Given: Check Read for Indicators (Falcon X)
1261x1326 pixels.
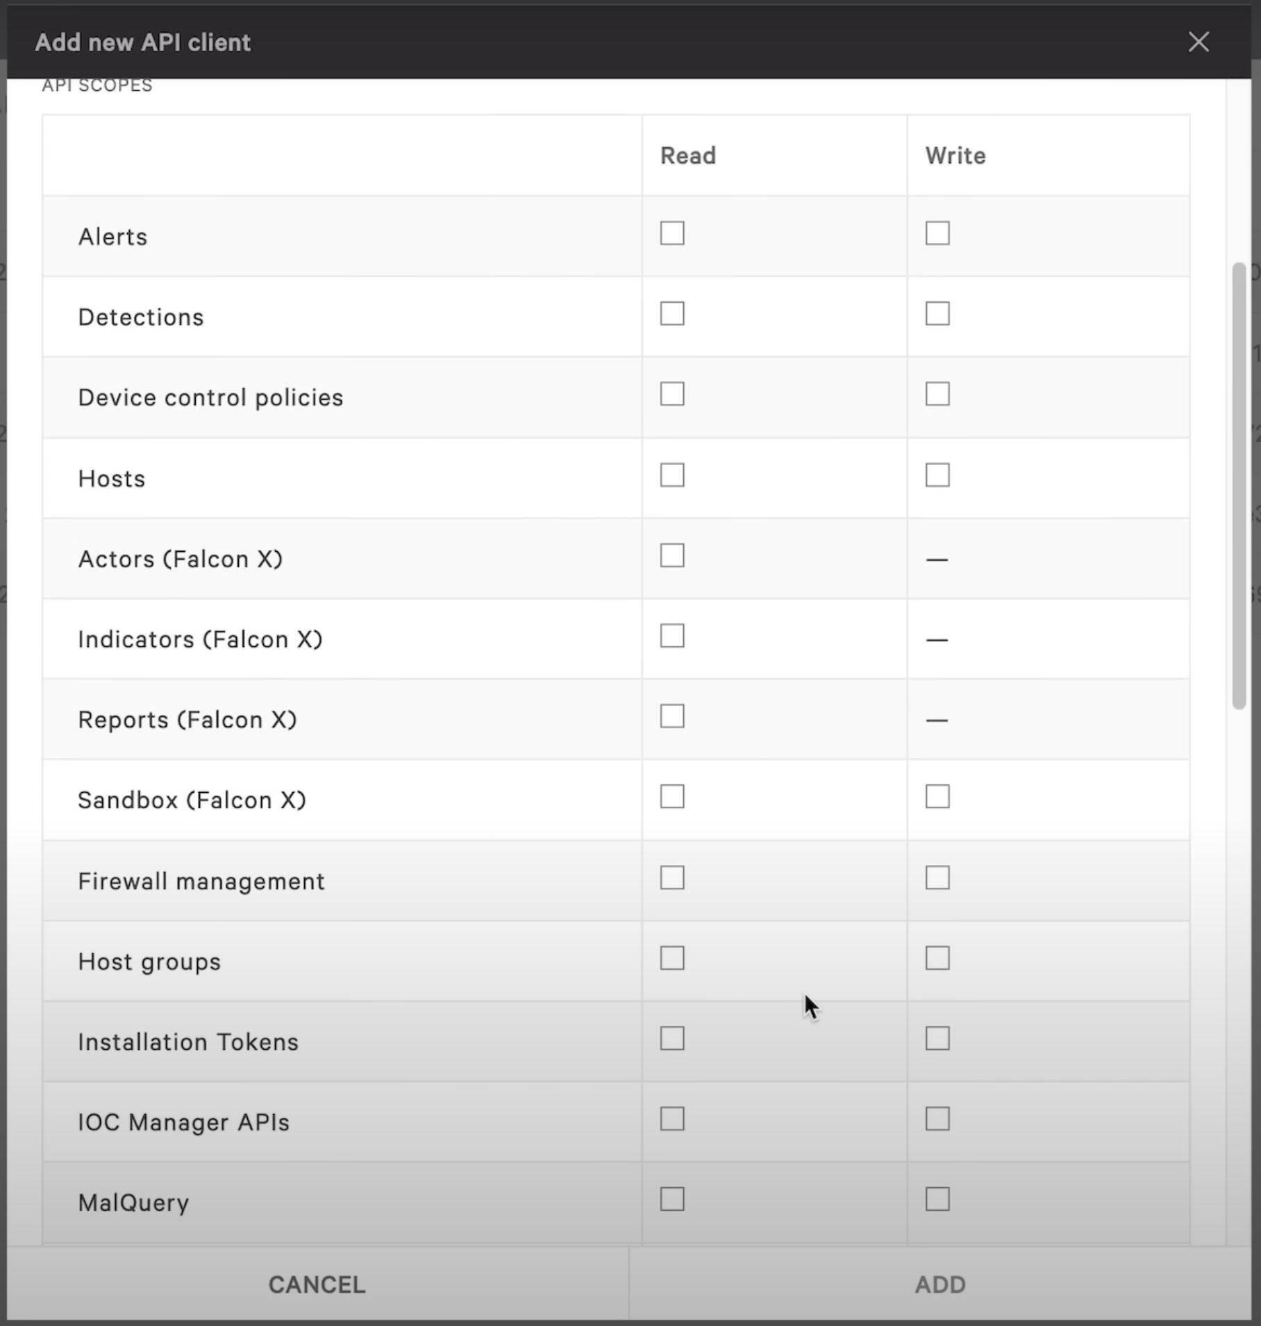Looking at the screenshot, I should pos(671,636).
